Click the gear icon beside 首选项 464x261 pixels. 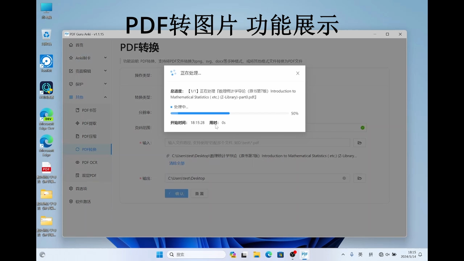tap(71, 188)
